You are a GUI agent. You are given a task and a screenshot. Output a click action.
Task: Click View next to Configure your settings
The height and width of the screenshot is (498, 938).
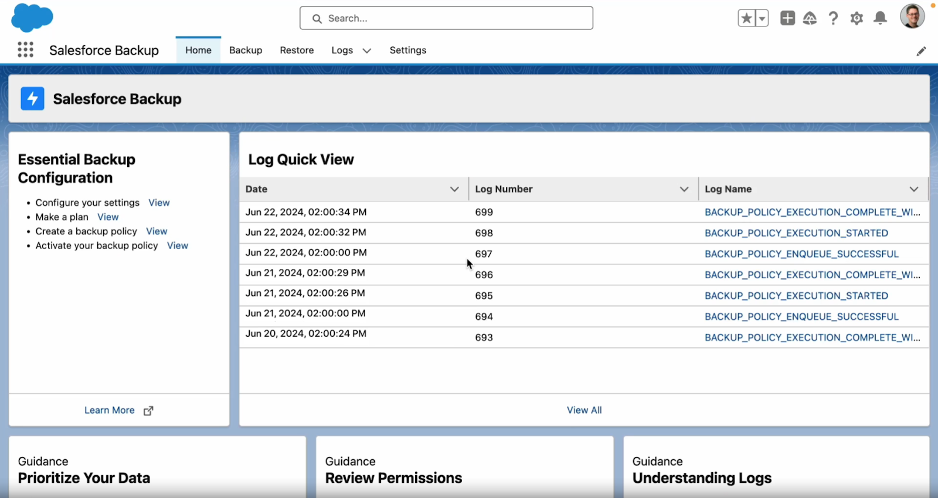coord(159,203)
